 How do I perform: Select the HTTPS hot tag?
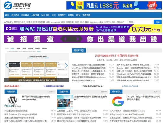(x=107, y=22)
